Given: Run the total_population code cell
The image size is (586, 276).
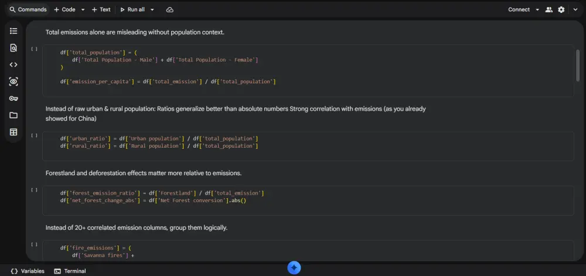Looking at the screenshot, I should [35, 49].
